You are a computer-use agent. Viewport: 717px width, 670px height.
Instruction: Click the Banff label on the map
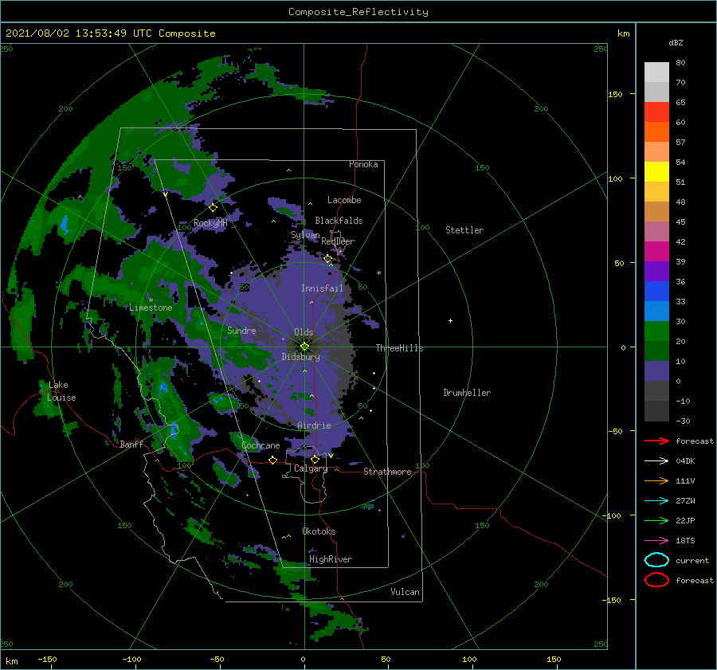(131, 445)
